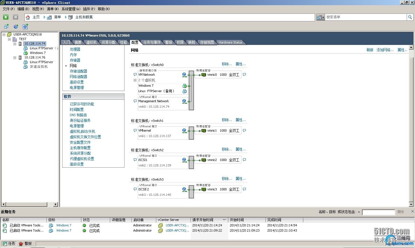Click the 新建虚拟机 VM icon in tree
This screenshot has width=415, height=248.
tap(26, 67)
